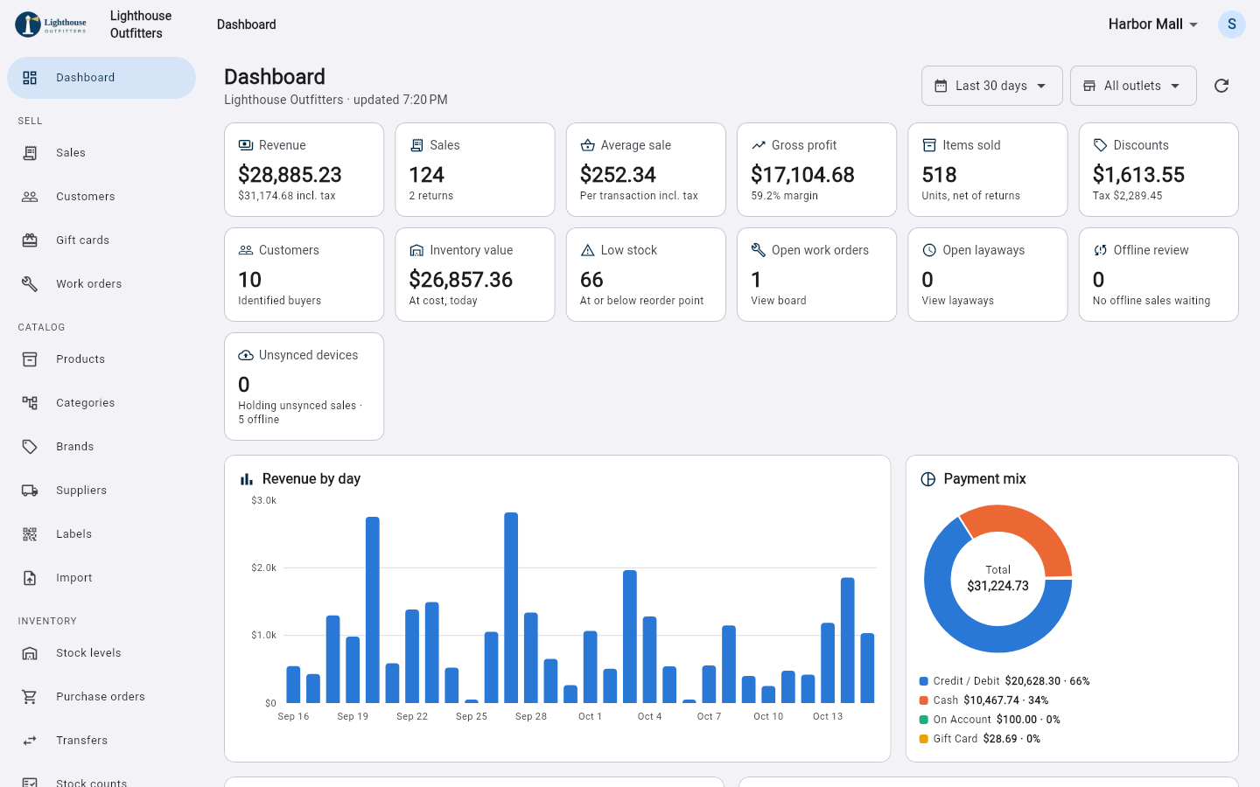The height and width of the screenshot is (787, 1260).
Task: Open the user avatar S menu
Action: point(1231,24)
